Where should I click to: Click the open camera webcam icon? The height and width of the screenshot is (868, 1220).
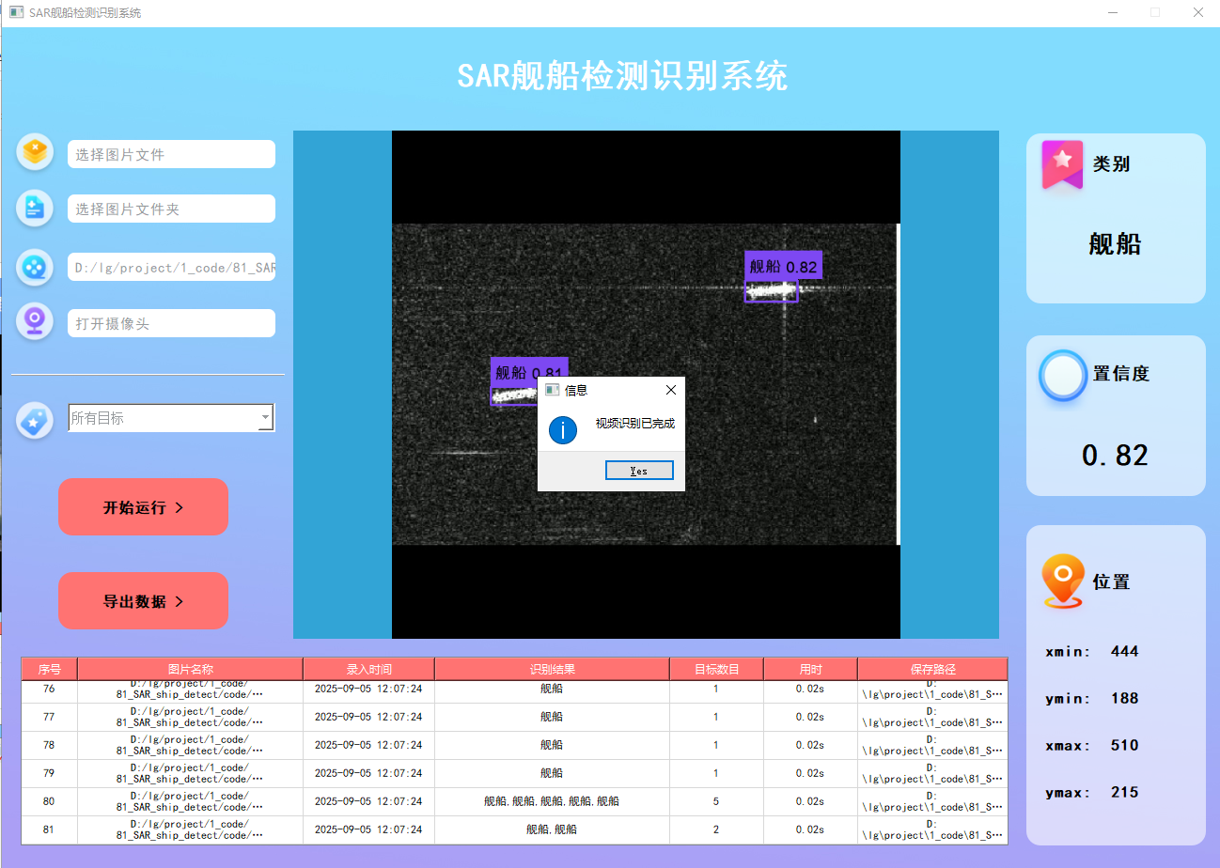[35, 322]
